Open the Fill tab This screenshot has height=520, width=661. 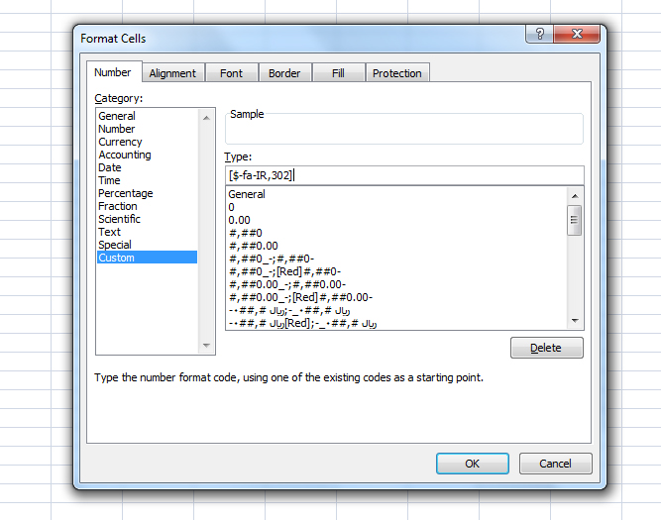click(x=338, y=73)
